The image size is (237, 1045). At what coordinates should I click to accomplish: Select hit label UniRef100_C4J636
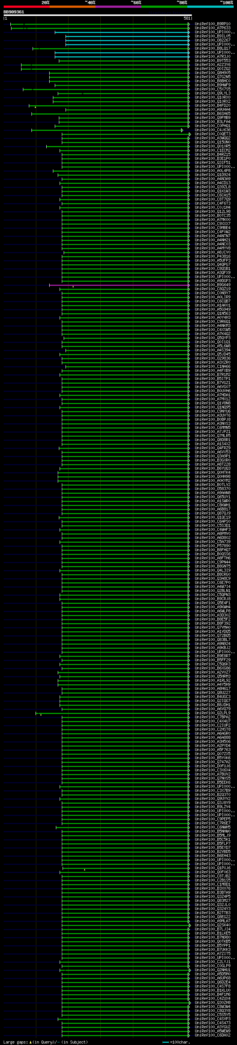tap(212, 130)
